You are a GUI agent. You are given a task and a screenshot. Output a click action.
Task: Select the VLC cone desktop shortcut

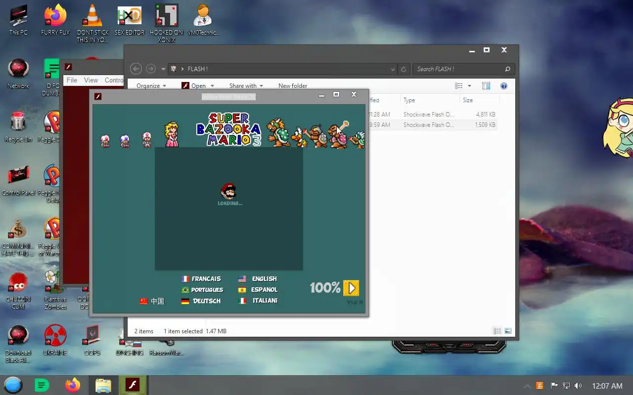(x=92, y=24)
